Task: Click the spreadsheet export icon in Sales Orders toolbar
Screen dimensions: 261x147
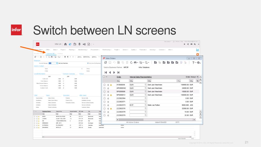Action: click(141, 63)
